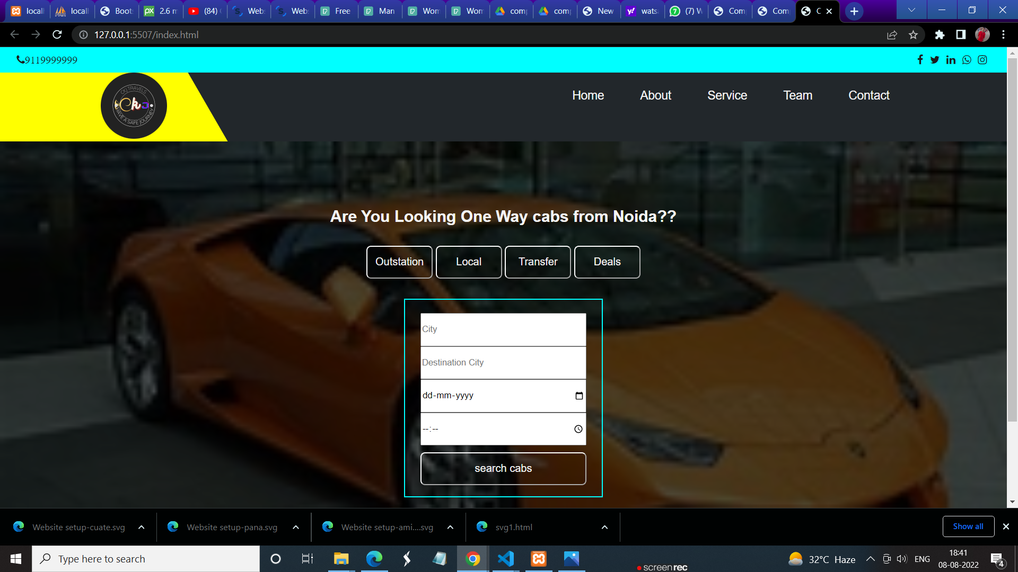Open Photos app from taskbar
The width and height of the screenshot is (1018, 572).
coord(572,559)
